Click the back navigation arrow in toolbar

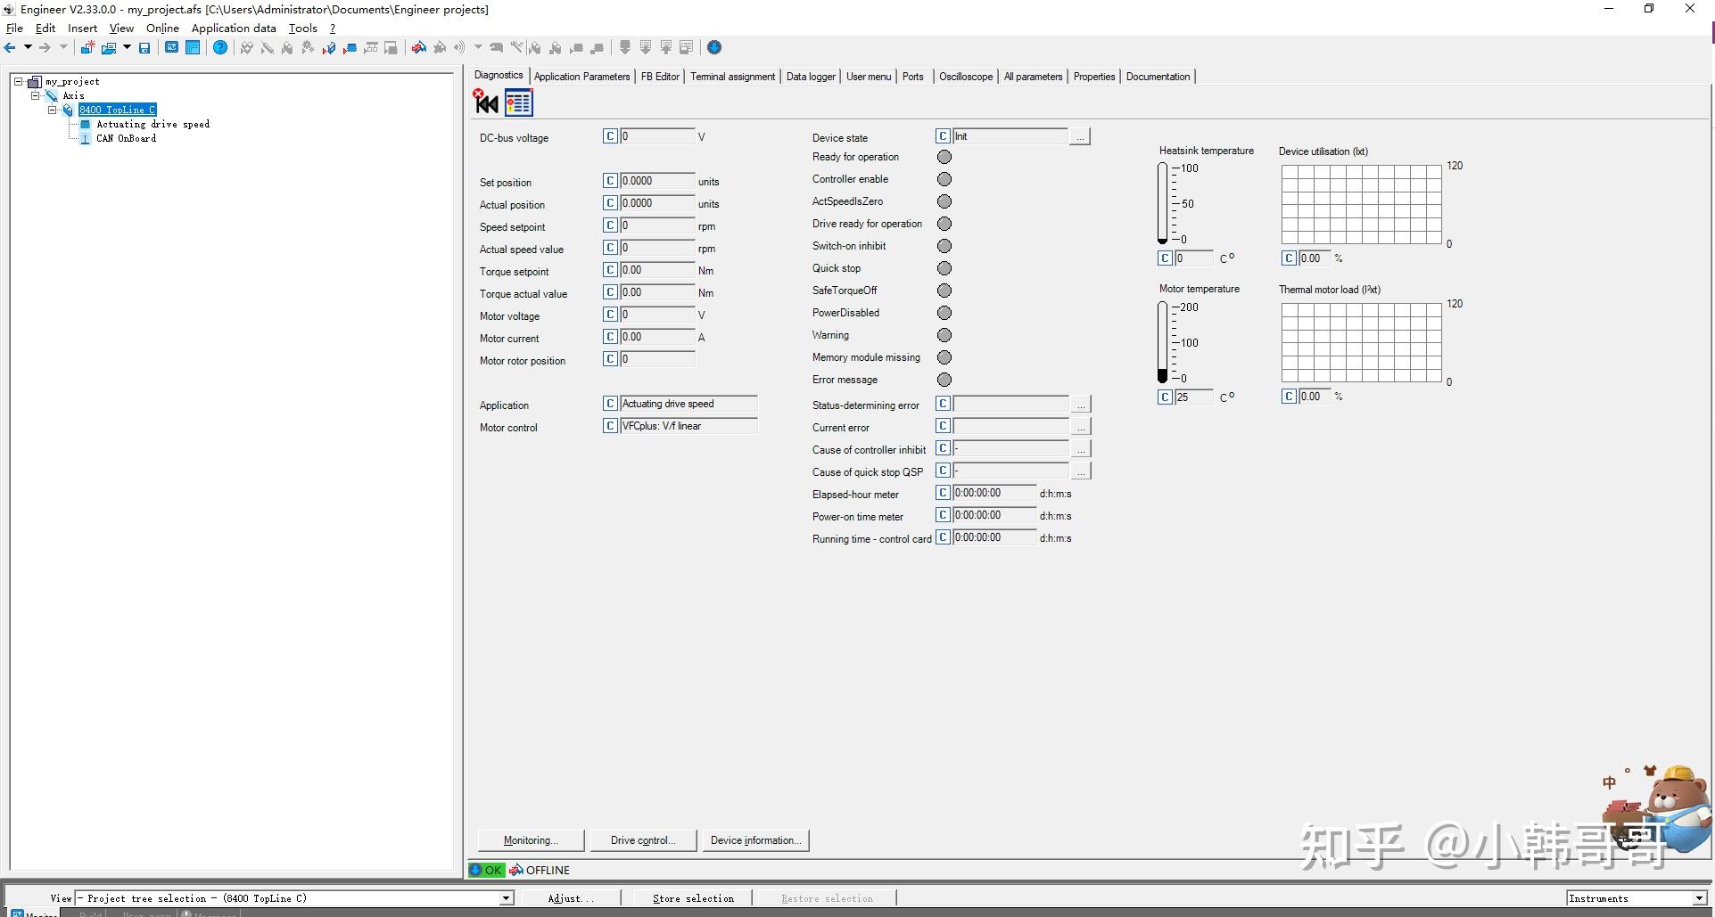click(10, 48)
